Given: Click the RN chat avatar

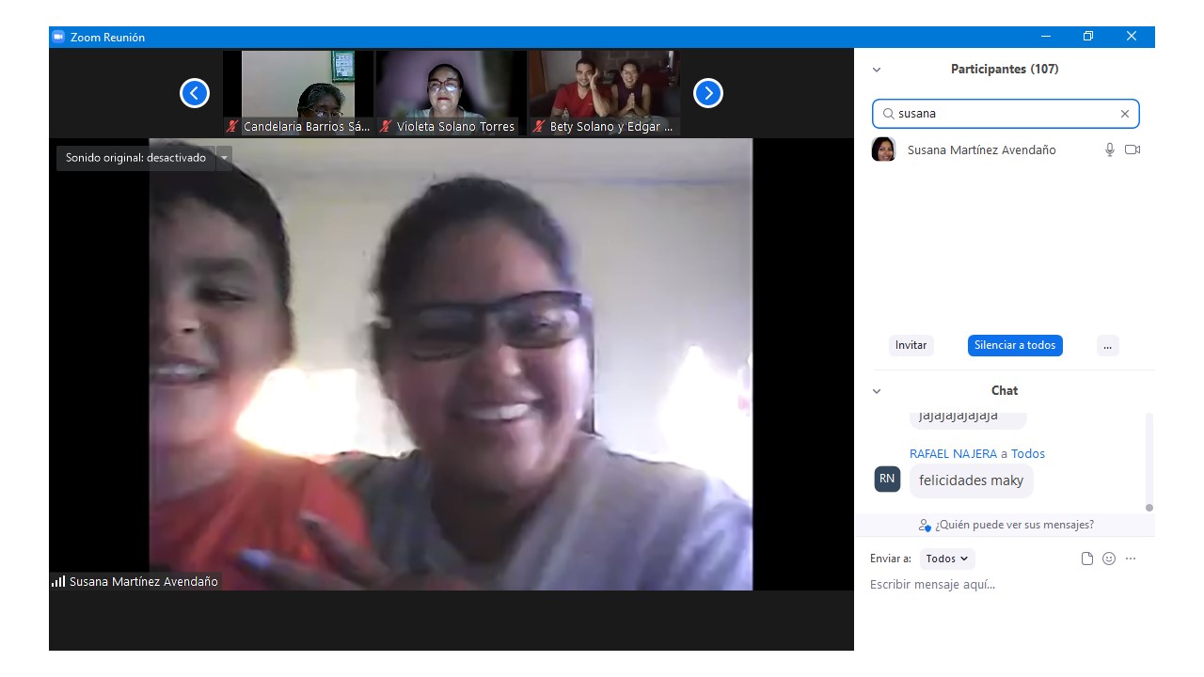Looking at the screenshot, I should coord(887,479).
